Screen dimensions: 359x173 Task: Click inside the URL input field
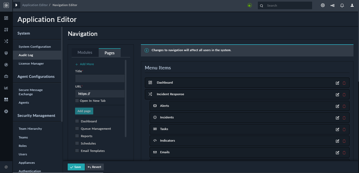(x=100, y=94)
